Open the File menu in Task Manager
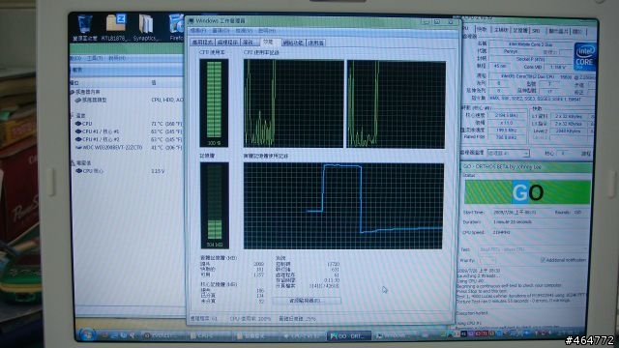Image resolution: width=619 pixels, height=348 pixels. pyautogui.click(x=198, y=30)
